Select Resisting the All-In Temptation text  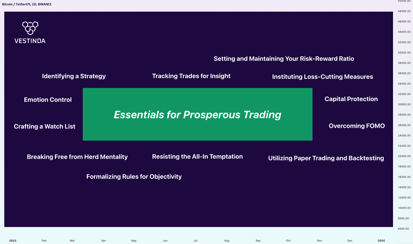point(197,157)
